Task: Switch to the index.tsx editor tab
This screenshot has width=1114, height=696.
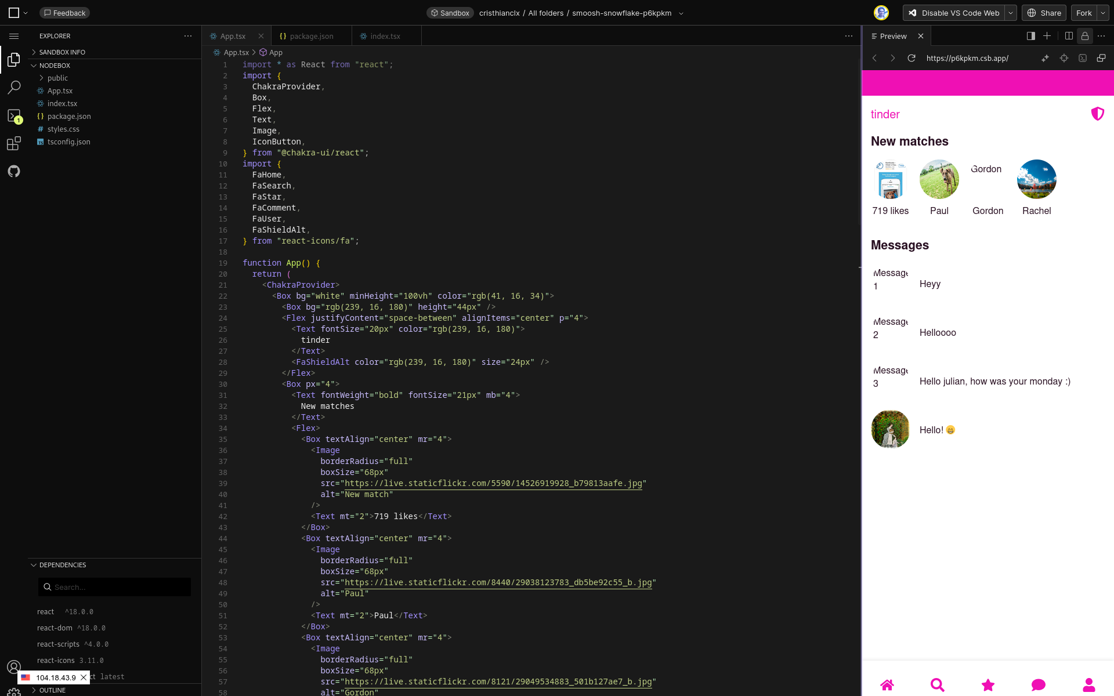Action: click(x=385, y=36)
